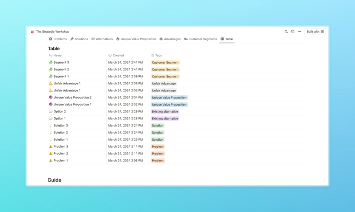
Task: Open the Problem 1 entry
Action: point(61,160)
